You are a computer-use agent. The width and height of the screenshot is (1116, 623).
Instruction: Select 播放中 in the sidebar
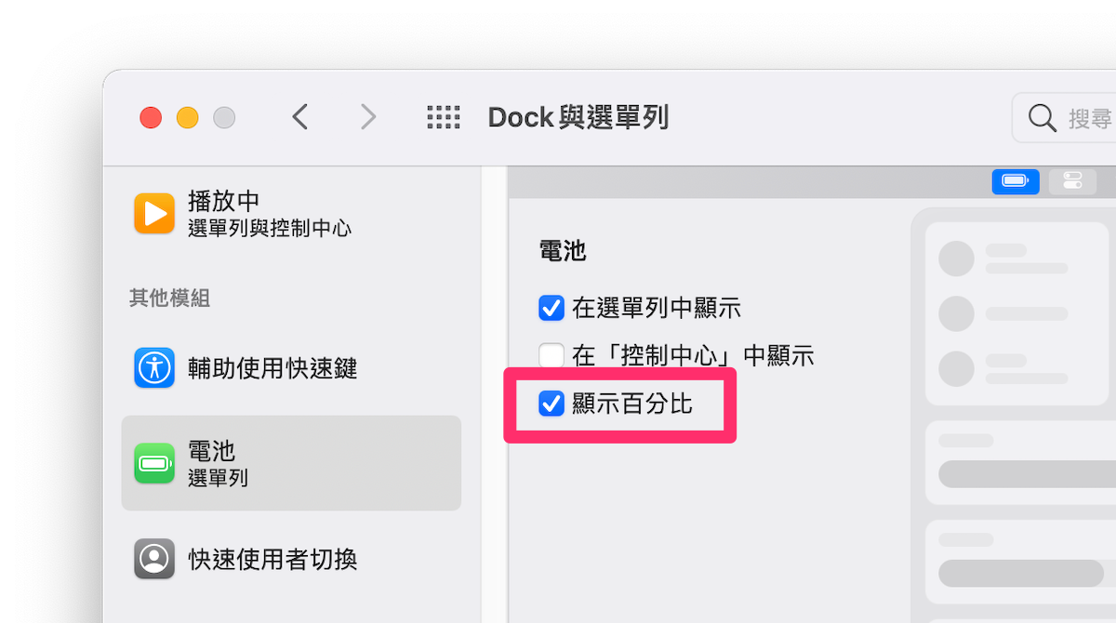pos(291,213)
